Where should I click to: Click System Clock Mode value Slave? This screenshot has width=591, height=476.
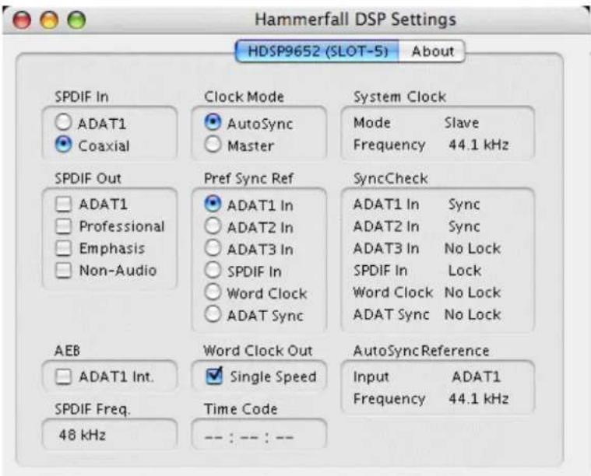(461, 123)
